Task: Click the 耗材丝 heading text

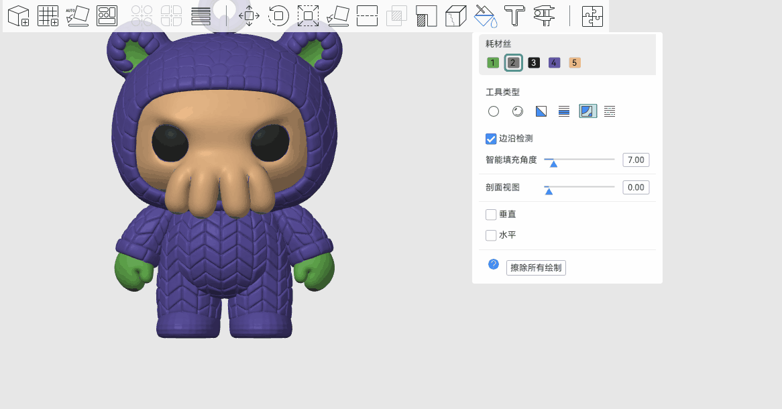Action: coord(498,44)
